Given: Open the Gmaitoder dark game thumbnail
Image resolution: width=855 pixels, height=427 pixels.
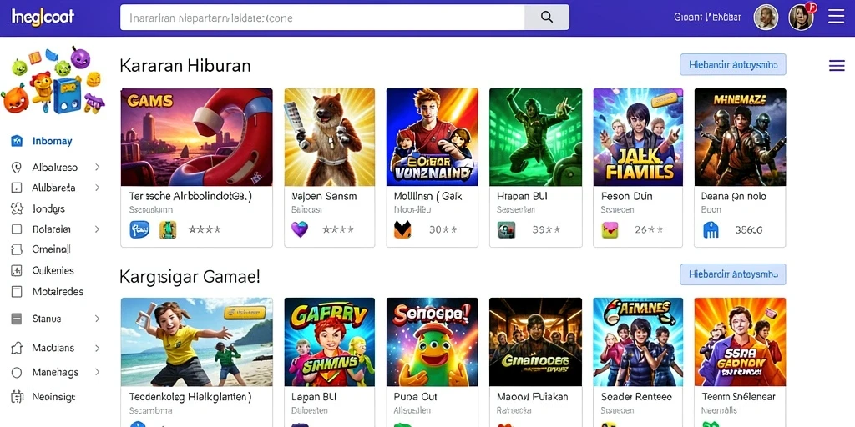Looking at the screenshot, I should (535, 342).
